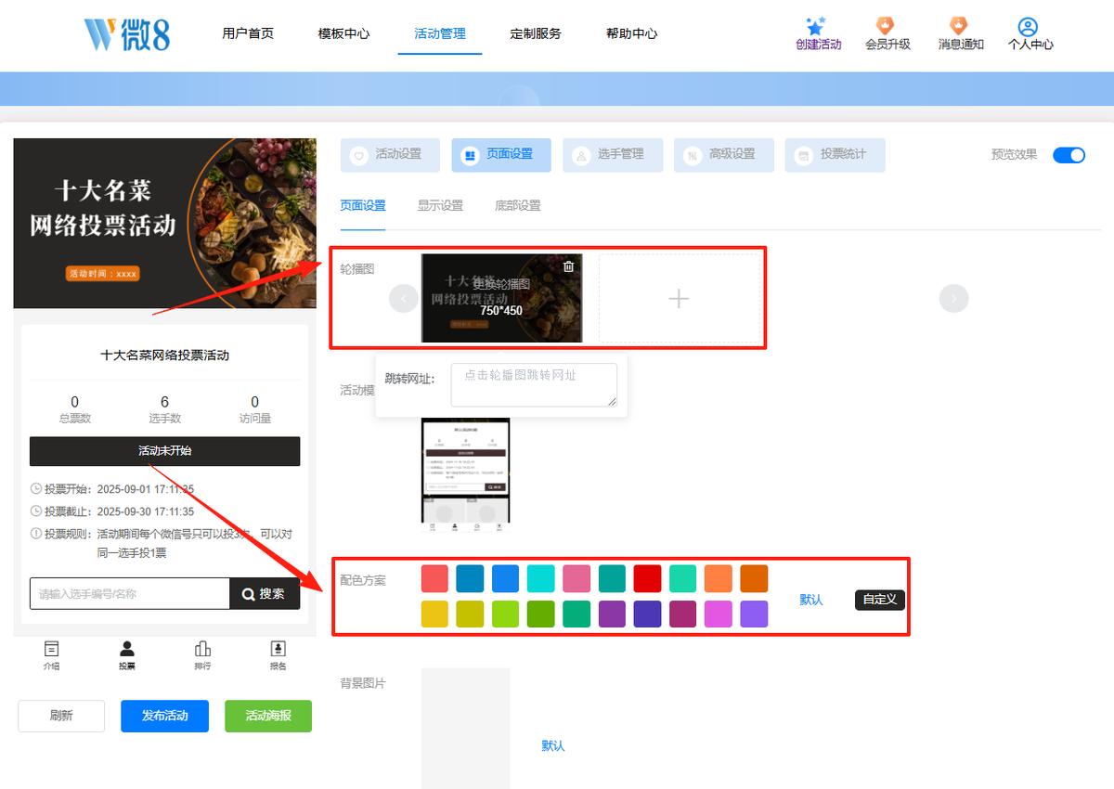The width and height of the screenshot is (1114, 789).
Task: Delete carousel image with trash icon
Action: [x=569, y=266]
